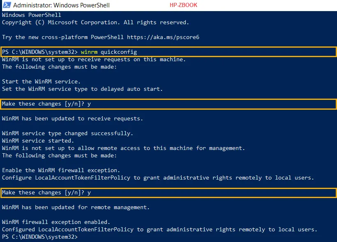Click "Set the WinRM service type to delayed auto start"
The width and height of the screenshot is (337, 242).
pos(82,89)
